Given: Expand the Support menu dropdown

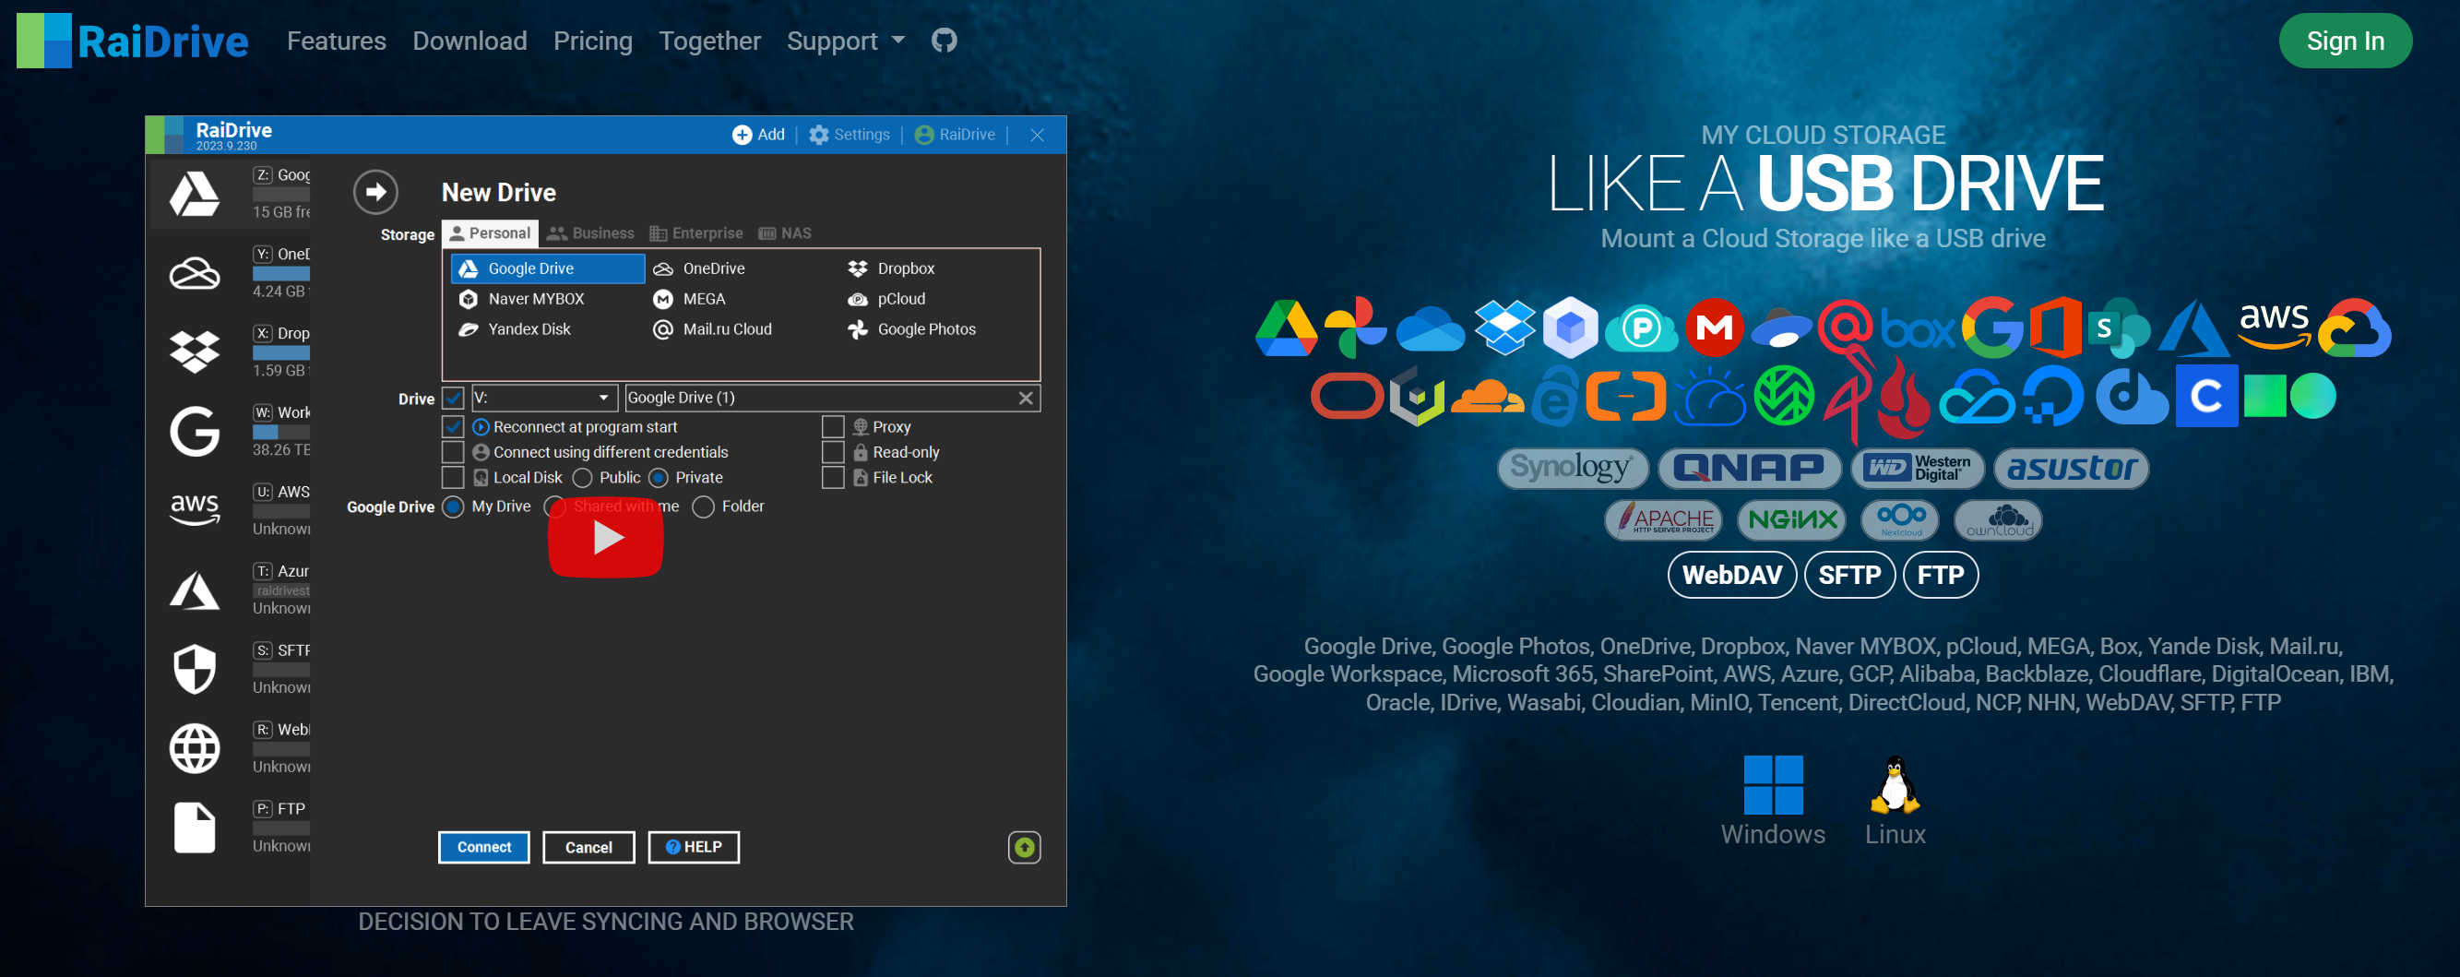Looking at the screenshot, I should point(845,40).
